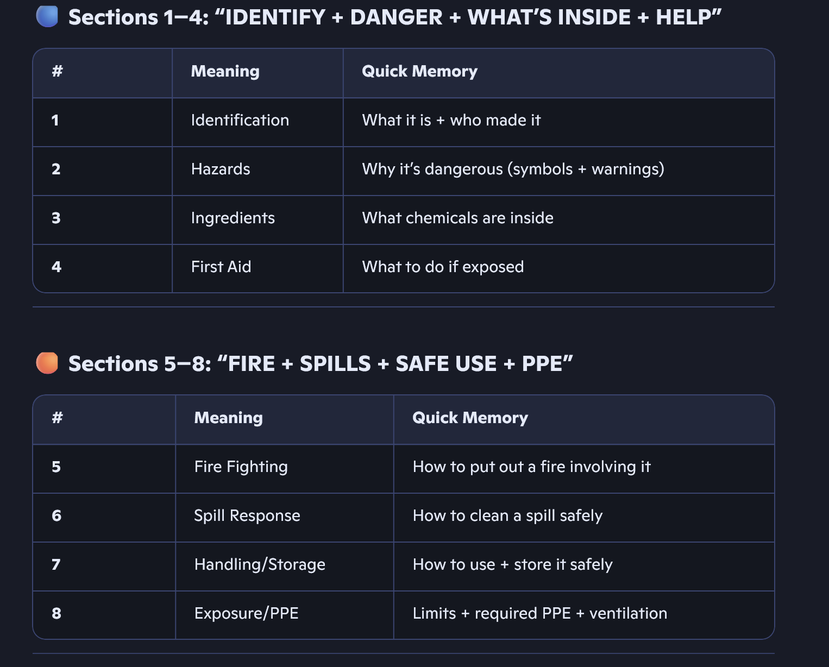The height and width of the screenshot is (667, 829).
Task: Click 'How to put out a fire' text
Action: 531,467
